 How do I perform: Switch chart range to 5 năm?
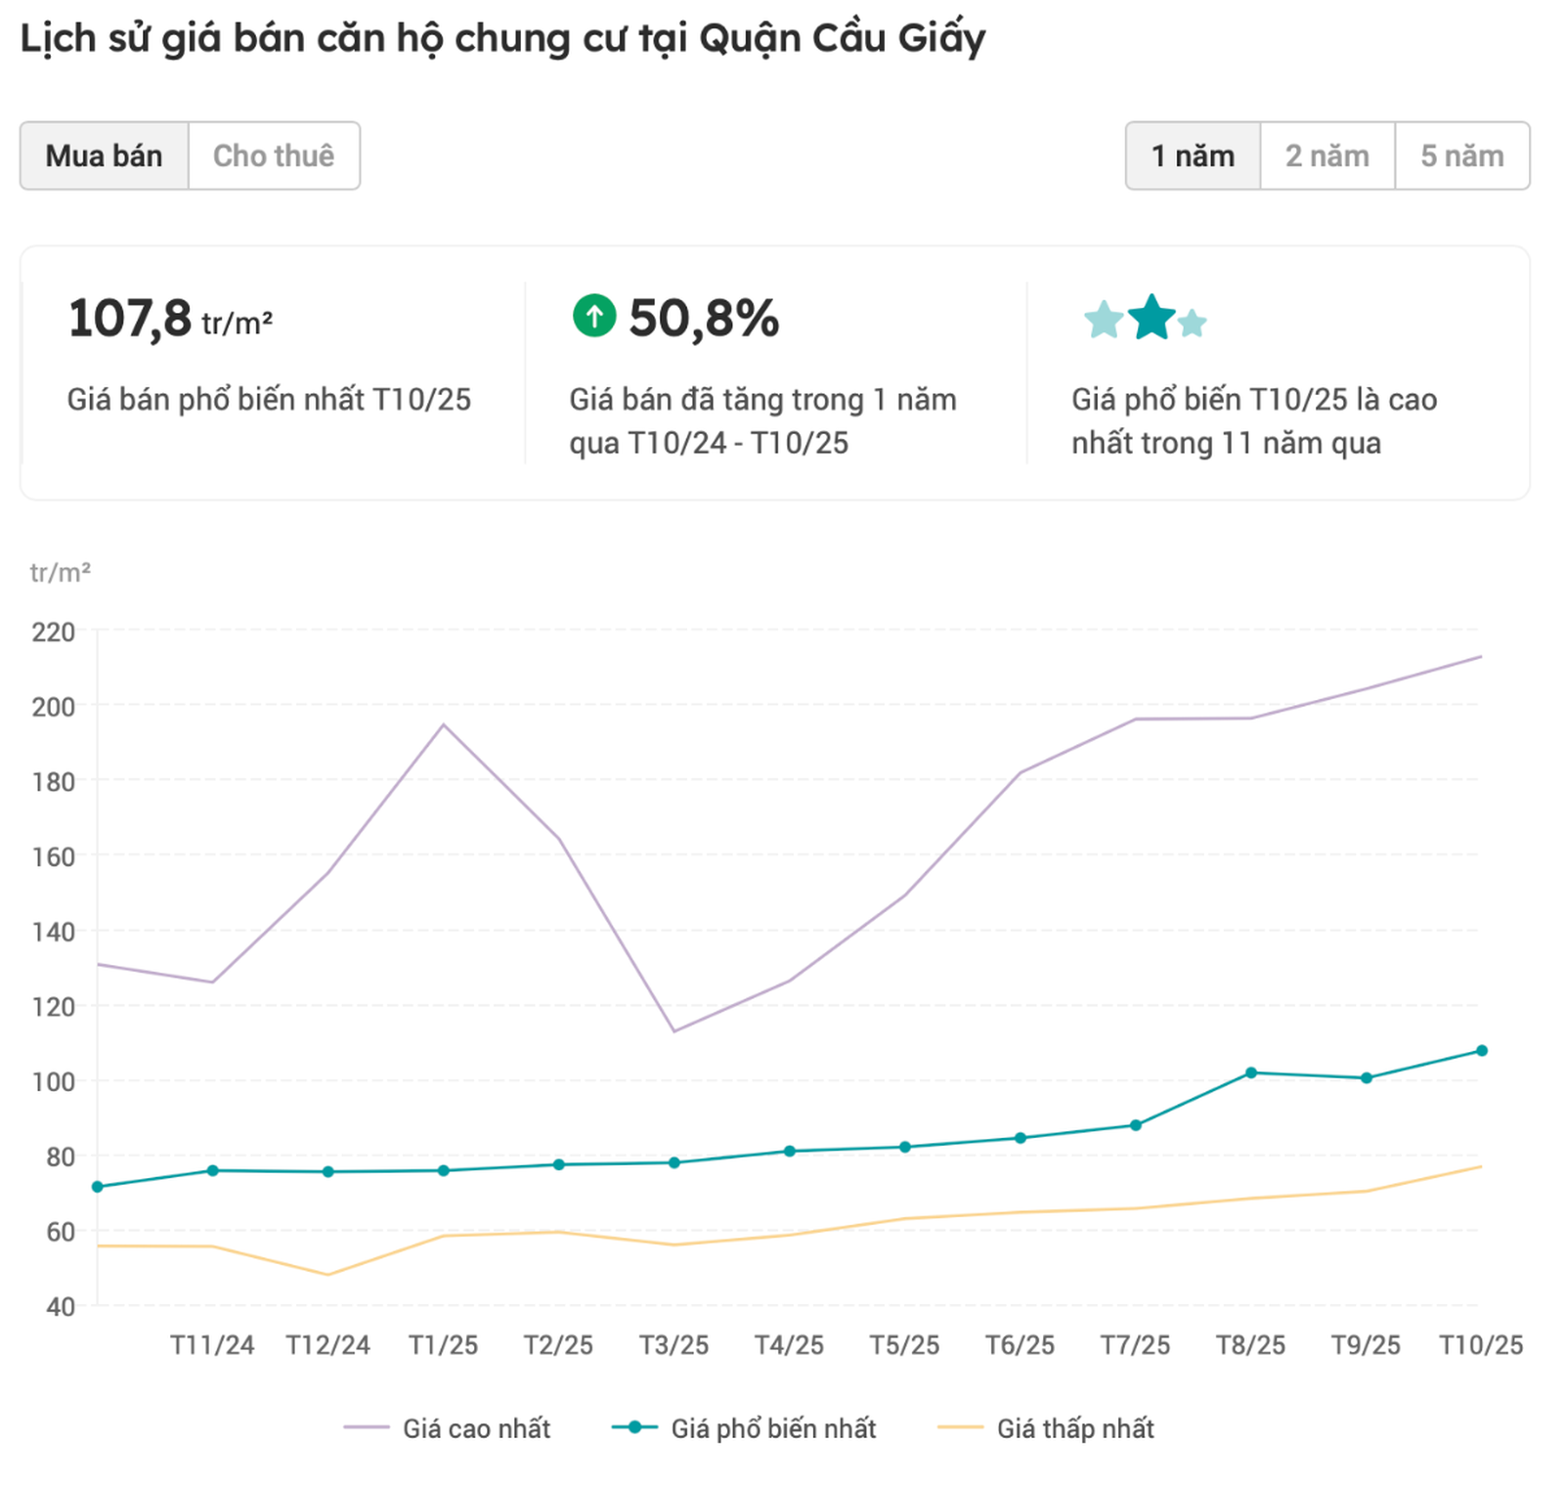(x=1461, y=155)
